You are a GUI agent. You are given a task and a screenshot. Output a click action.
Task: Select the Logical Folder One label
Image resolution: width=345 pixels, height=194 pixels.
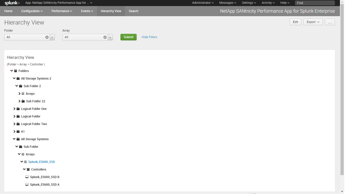tap(34, 109)
